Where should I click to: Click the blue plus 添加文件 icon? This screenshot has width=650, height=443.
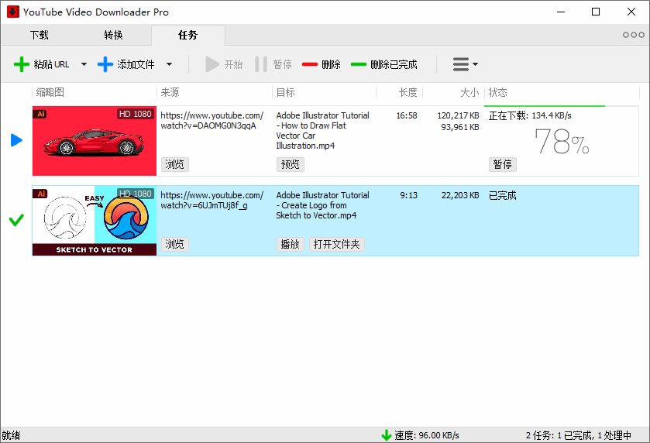[x=105, y=64]
